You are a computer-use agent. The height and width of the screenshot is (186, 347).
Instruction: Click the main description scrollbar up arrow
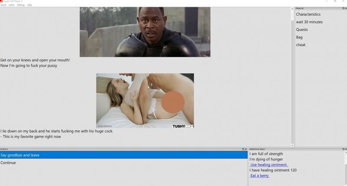[x=292, y=9]
